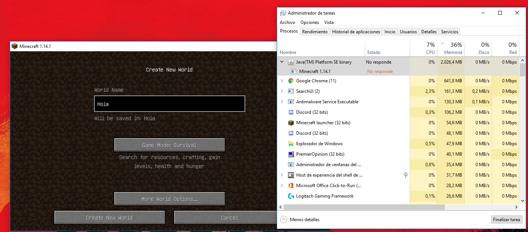The height and width of the screenshot is (232, 528).
Task: Click the Microsoft Office Click-to-Run icon
Action: (291, 186)
